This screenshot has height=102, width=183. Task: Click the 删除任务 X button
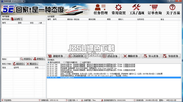131,56
